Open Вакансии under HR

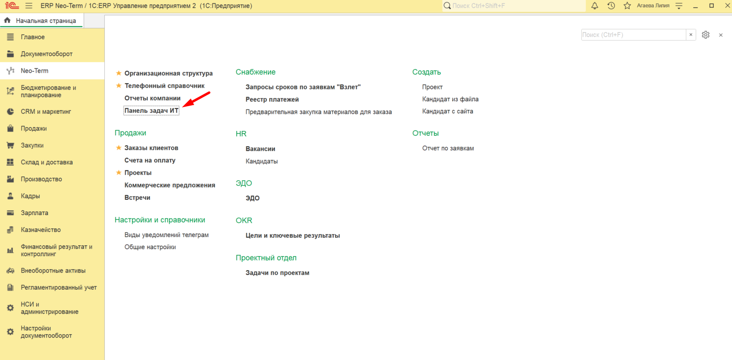click(x=260, y=149)
